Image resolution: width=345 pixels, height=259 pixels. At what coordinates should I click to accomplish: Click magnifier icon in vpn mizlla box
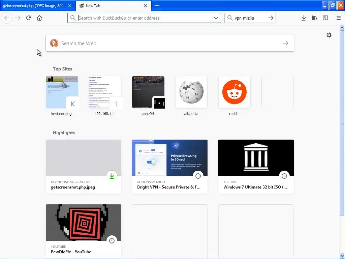tap(230, 18)
